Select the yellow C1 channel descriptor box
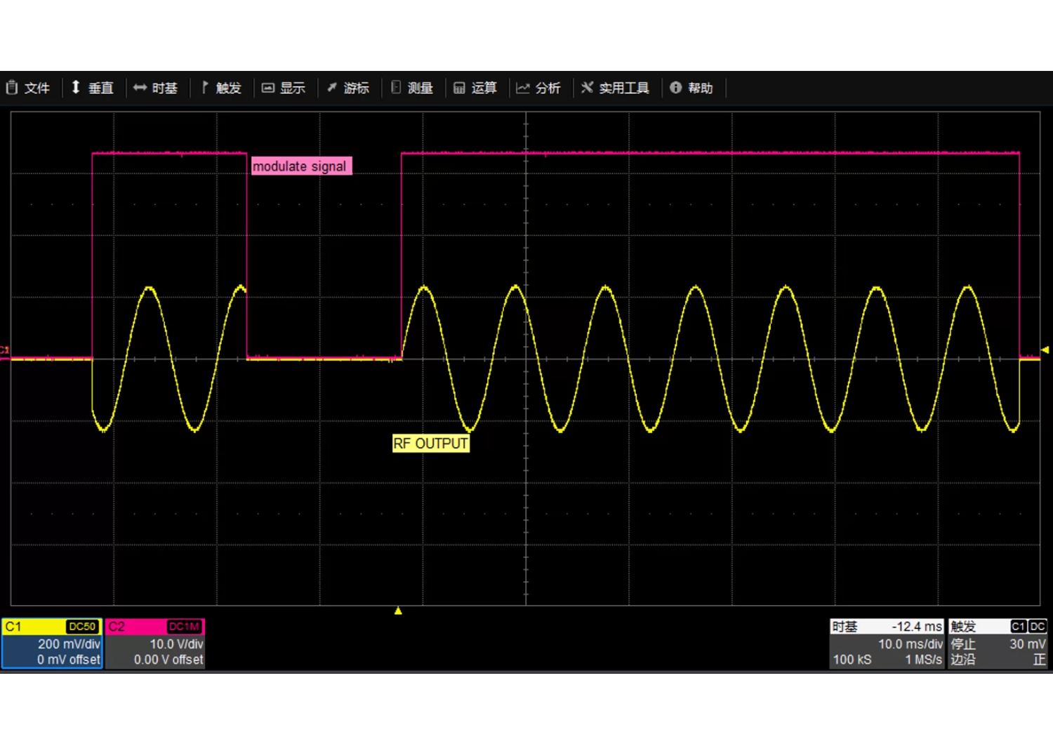This screenshot has height=744, width=1053. point(52,644)
